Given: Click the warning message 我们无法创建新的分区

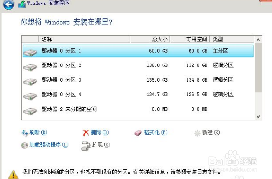Looking at the screenshot, I should 122,172.
